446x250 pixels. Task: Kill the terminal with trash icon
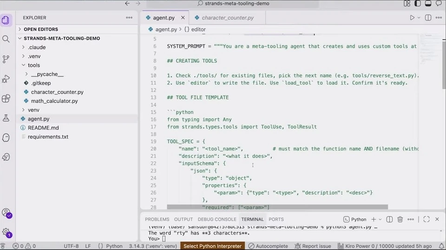400,219
